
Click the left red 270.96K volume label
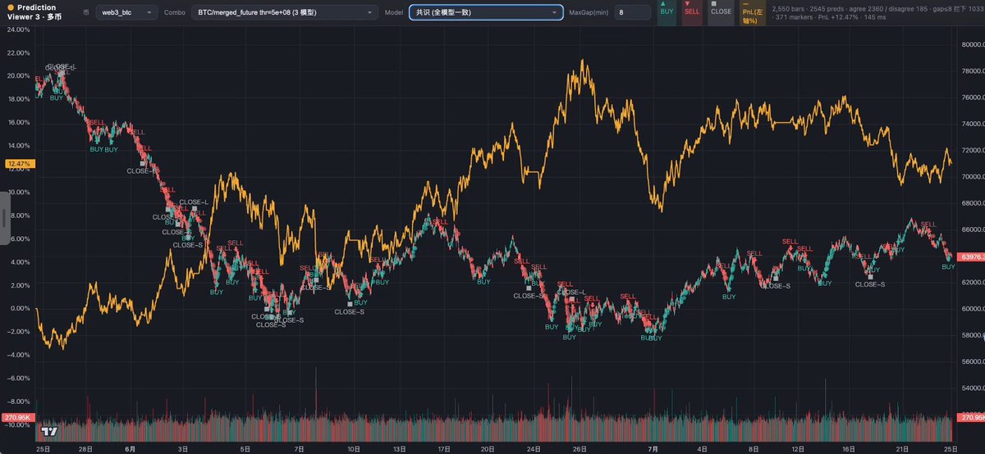[x=17, y=418]
